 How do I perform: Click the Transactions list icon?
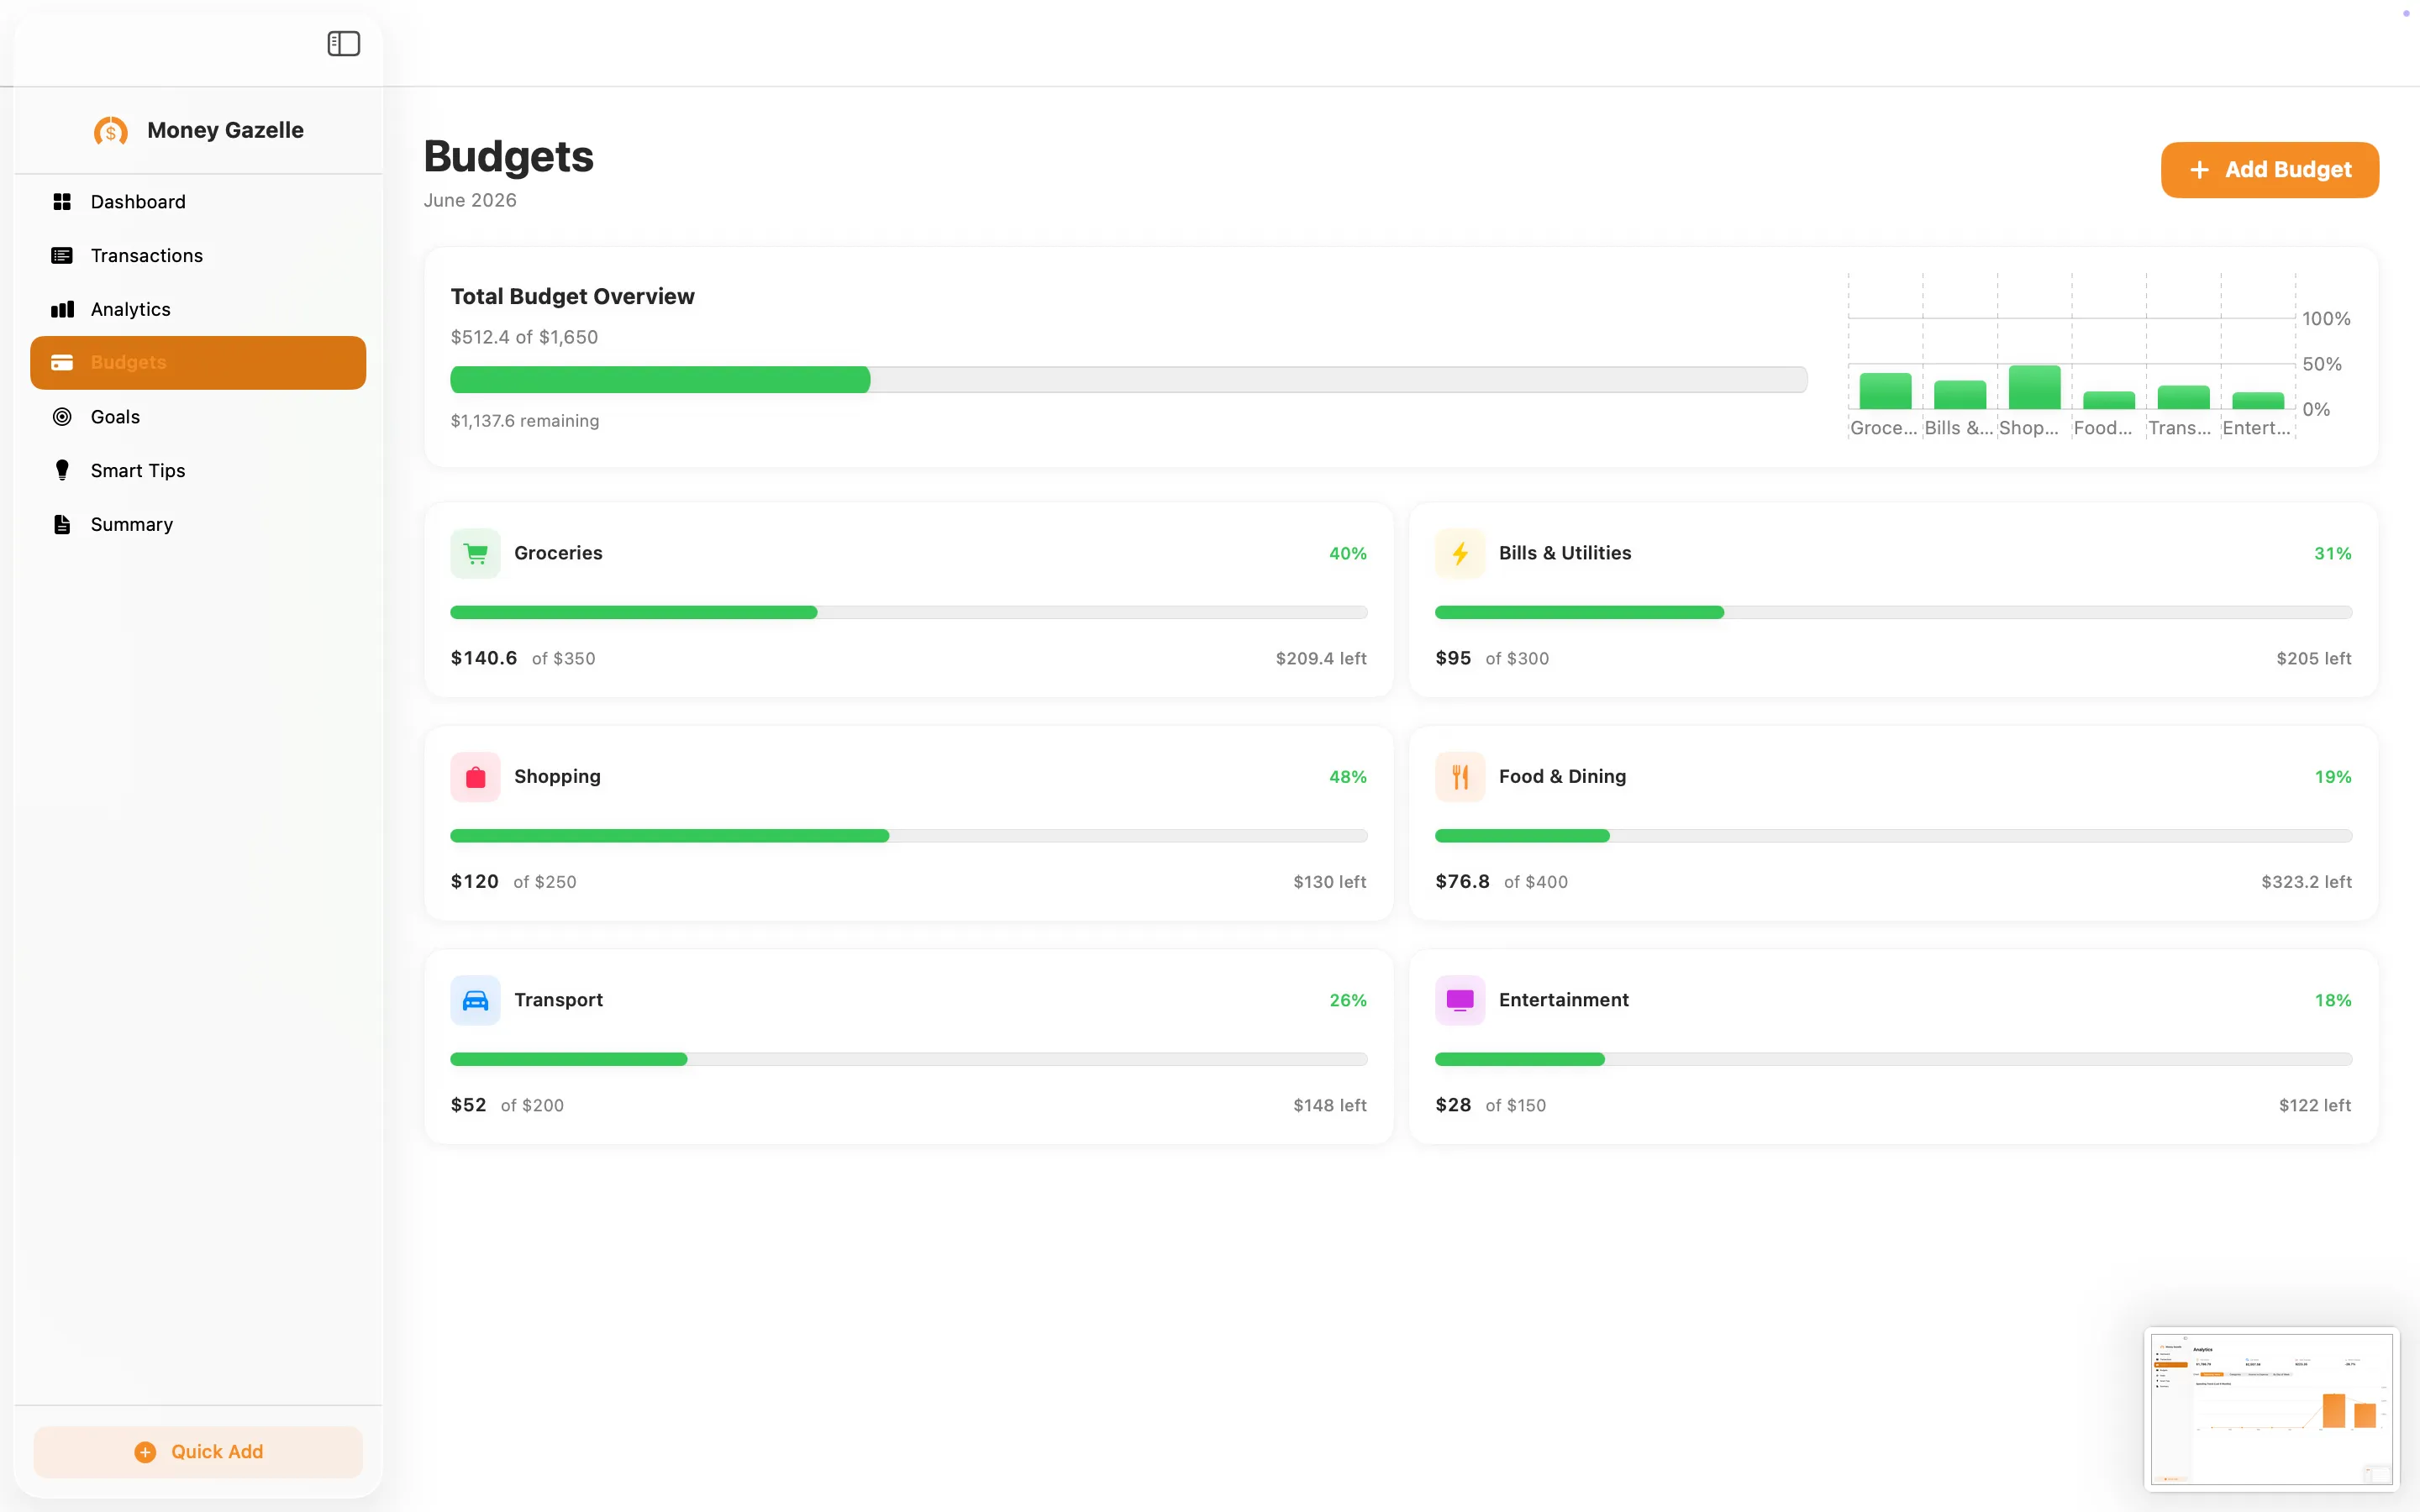click(62, 256)
